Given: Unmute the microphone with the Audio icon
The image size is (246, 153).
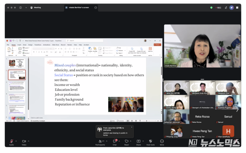Looking at the screenshot, I should pos(11,141).
